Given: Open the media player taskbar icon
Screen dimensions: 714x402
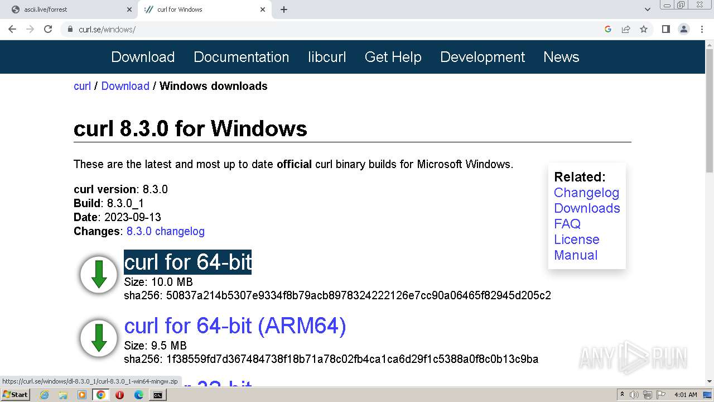Looking at the screenshot, I should (82, 395).
